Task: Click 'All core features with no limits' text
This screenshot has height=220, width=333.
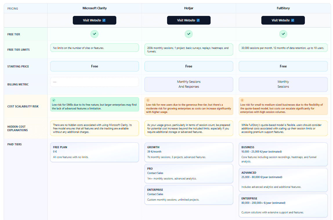Action: click(71, 157)
